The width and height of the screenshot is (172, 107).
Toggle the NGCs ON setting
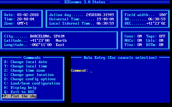[133, 41]
